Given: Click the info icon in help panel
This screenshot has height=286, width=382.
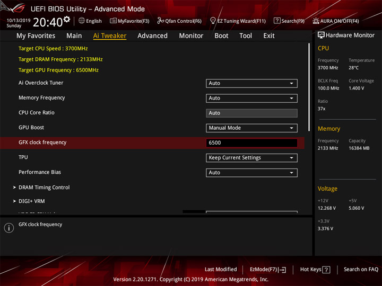Looking at the screenshot, I should [x=9, y=228].
